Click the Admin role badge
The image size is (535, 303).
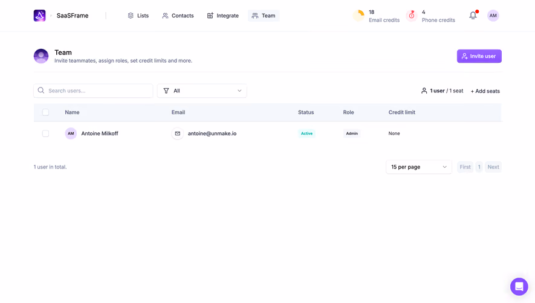(352, 133)
